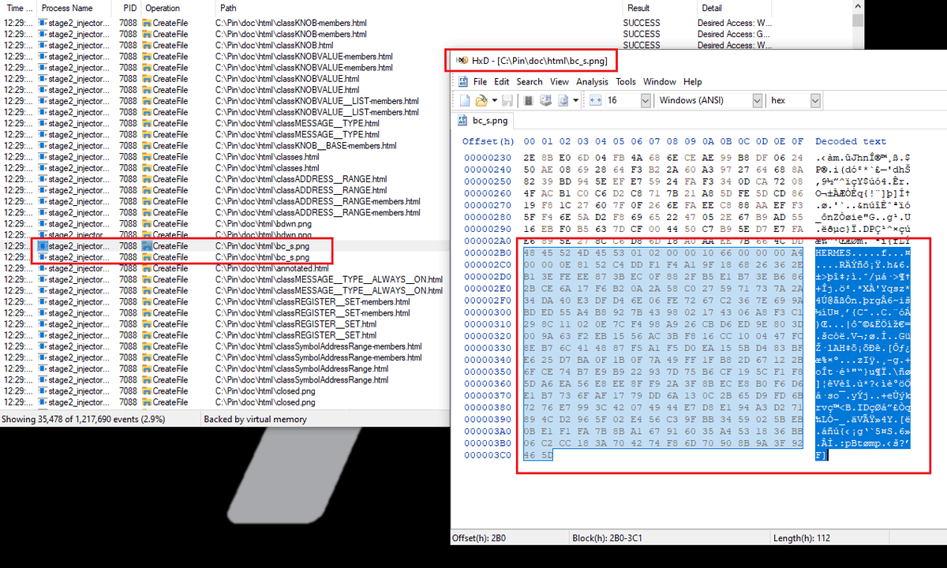The width and height of the screenshot is (947, 568).
Task: Open the Window menu in HxD
Action: click(x=660, y=82)
